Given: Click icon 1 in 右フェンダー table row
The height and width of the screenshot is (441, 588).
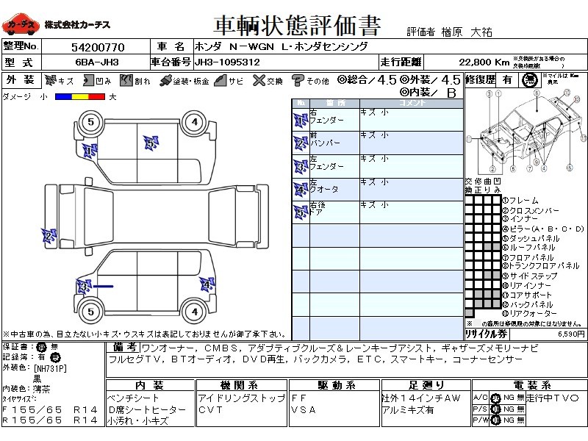Looking at the screenshot, I should 301,121.
